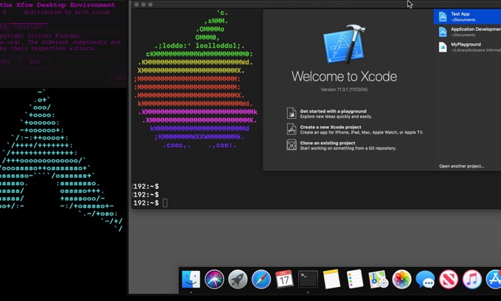The height and width of the screenshot is (301, 501).
Task: Open the Photos app in Dock
Action: click(402, 279)
